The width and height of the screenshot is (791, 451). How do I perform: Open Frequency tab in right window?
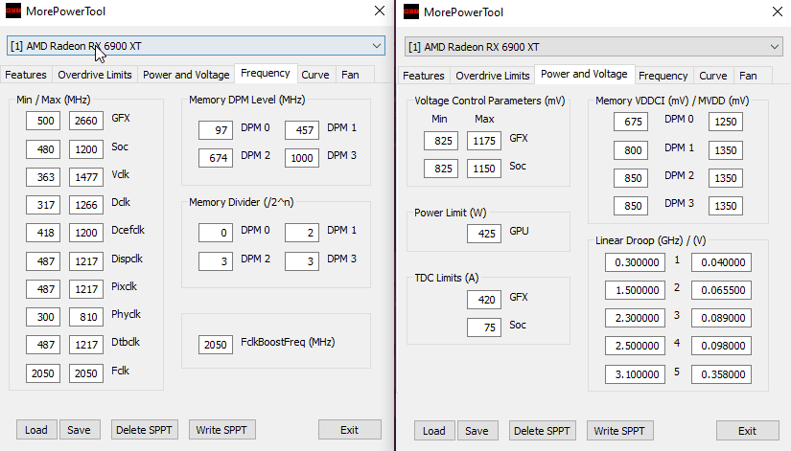point(663,76)
